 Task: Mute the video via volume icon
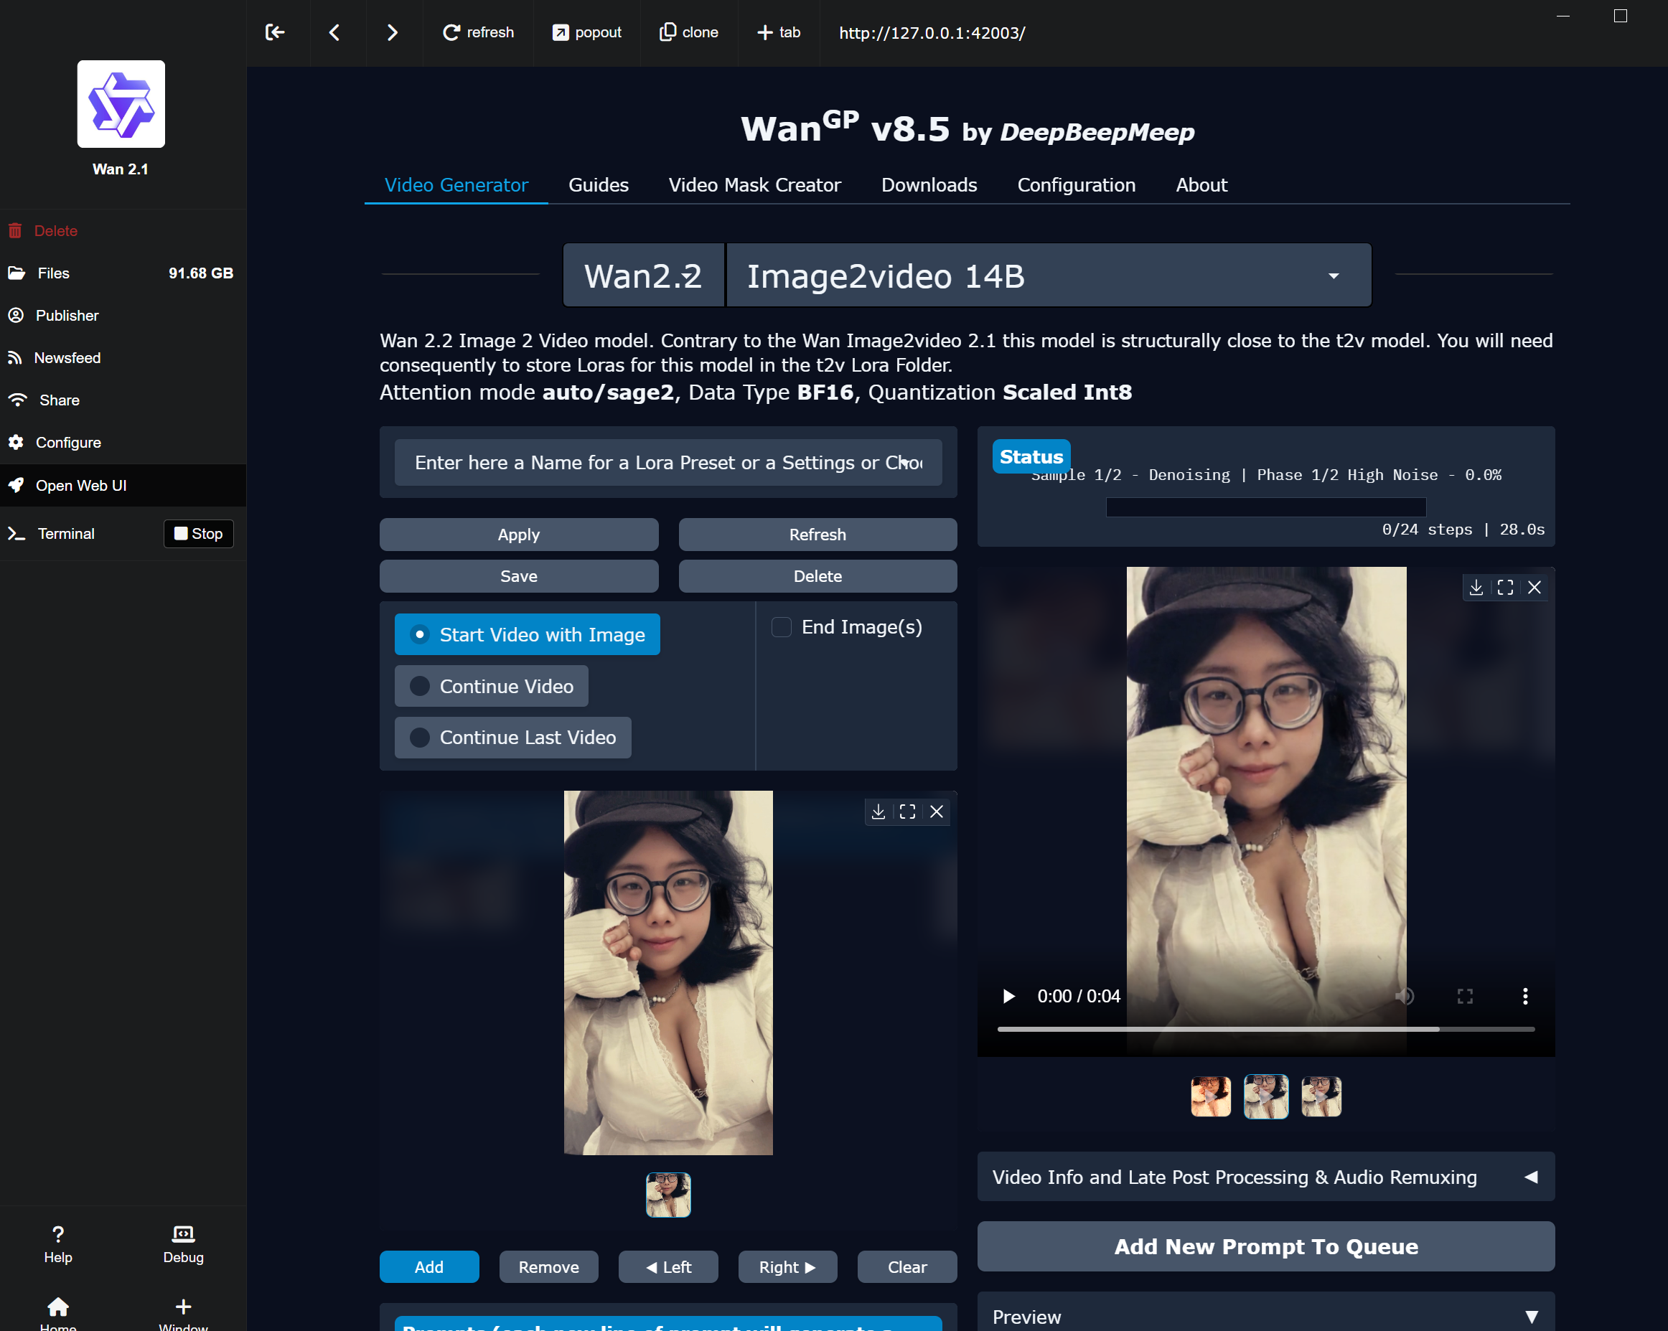pos(1405,996)
